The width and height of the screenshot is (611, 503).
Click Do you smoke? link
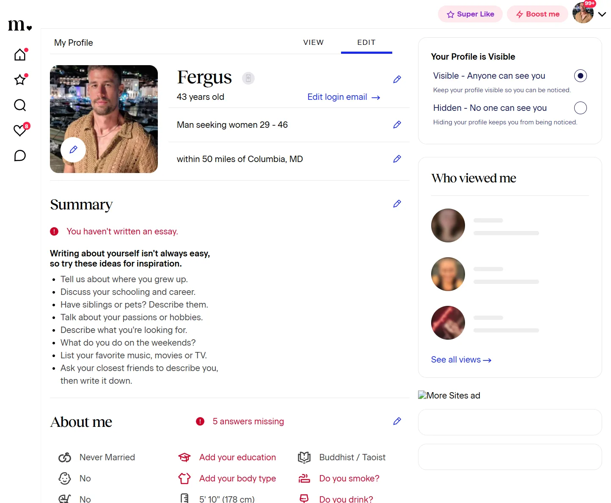(x=349, y=478)
